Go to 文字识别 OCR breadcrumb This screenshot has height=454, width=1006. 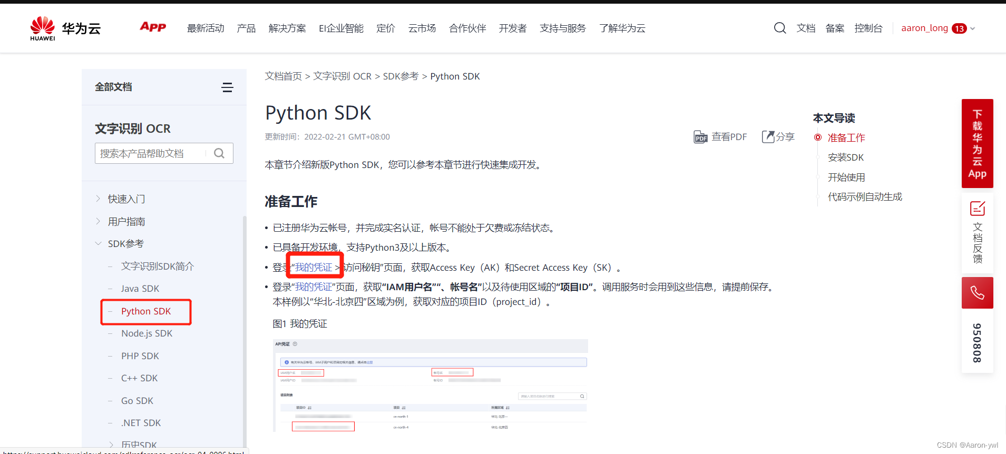(x=342, y=76)
